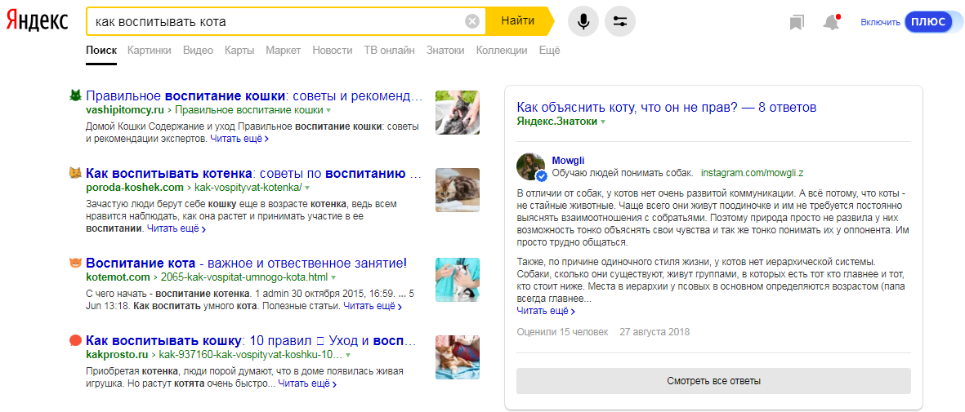Image resolution: width=965 pixels, height=412 pixels.
Task: Open 'Правильное воспитание кошки' breadcrumb link
Action: click(x=249, y=111)
